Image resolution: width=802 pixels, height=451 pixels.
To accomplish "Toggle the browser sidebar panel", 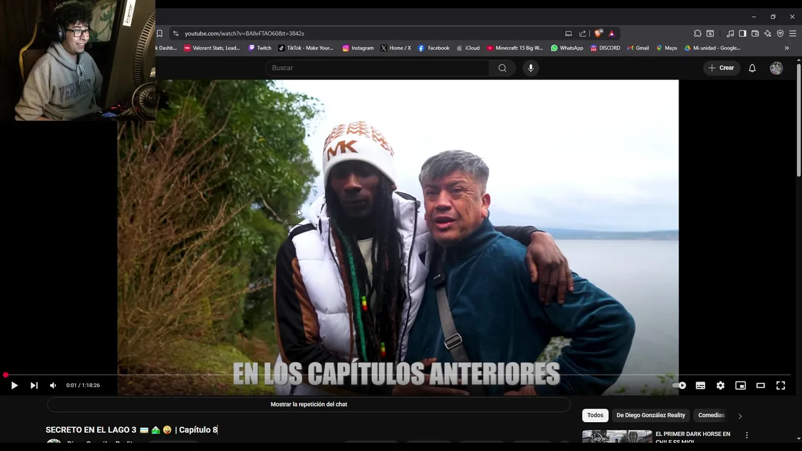I will pos(742,33).
